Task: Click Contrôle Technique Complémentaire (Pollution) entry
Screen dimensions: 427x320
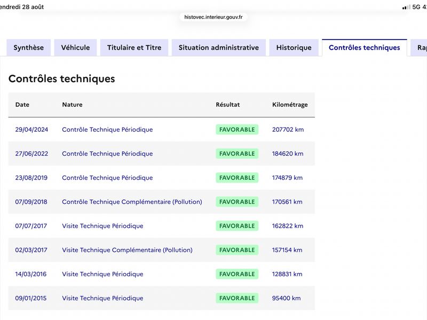Action: click(x=132, y=202)
